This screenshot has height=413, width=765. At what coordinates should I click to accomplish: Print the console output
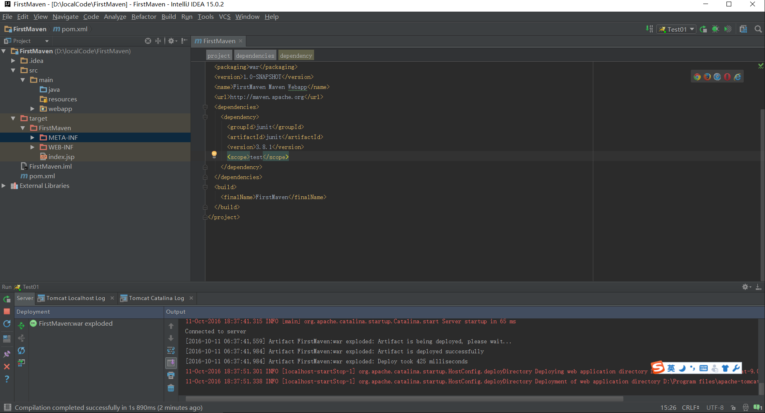pos(171,375)
